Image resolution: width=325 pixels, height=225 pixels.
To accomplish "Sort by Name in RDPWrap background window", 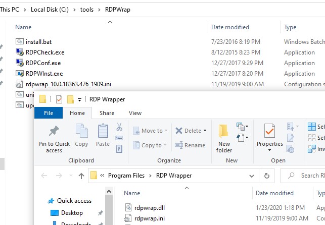I will [23, 27].
